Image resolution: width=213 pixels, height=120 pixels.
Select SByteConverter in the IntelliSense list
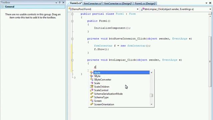pyautogui.click(x=103, y=80)
